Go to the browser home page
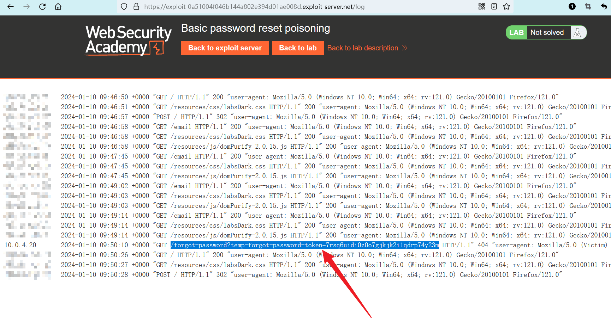This screenshot has width=611, height=328. (58, 7)
